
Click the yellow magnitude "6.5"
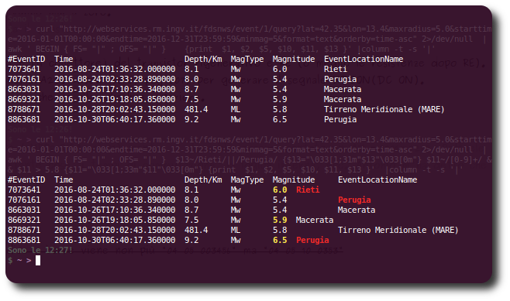click(280, 241)
